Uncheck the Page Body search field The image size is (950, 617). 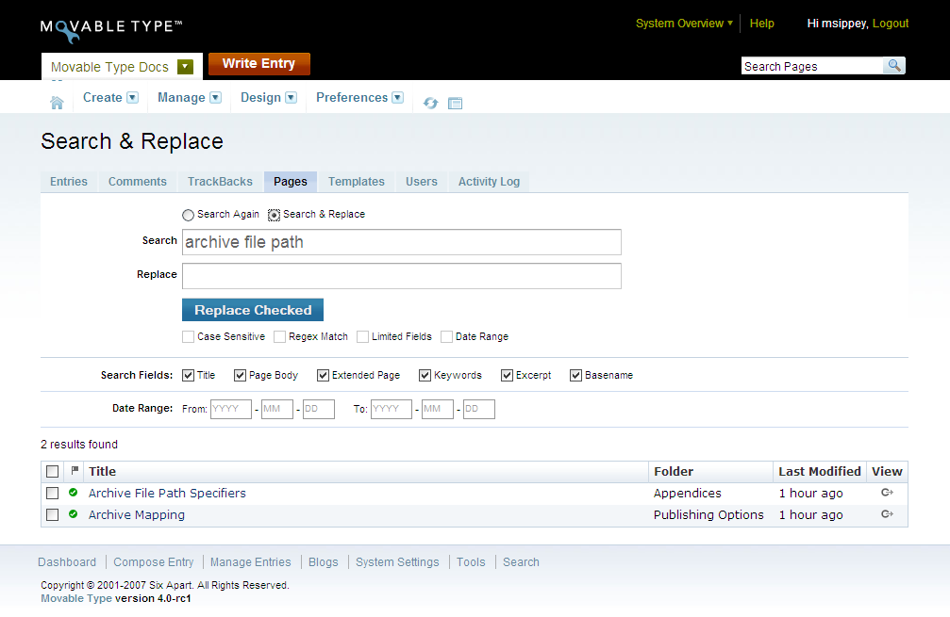click(x=240, y=375)
